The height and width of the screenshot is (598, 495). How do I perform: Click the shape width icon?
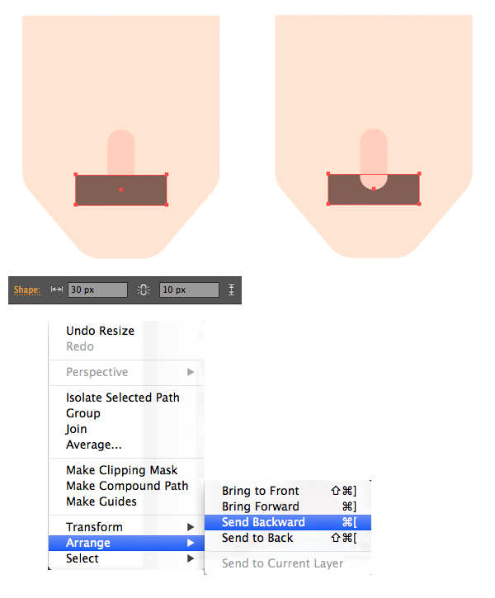[57, 290]
